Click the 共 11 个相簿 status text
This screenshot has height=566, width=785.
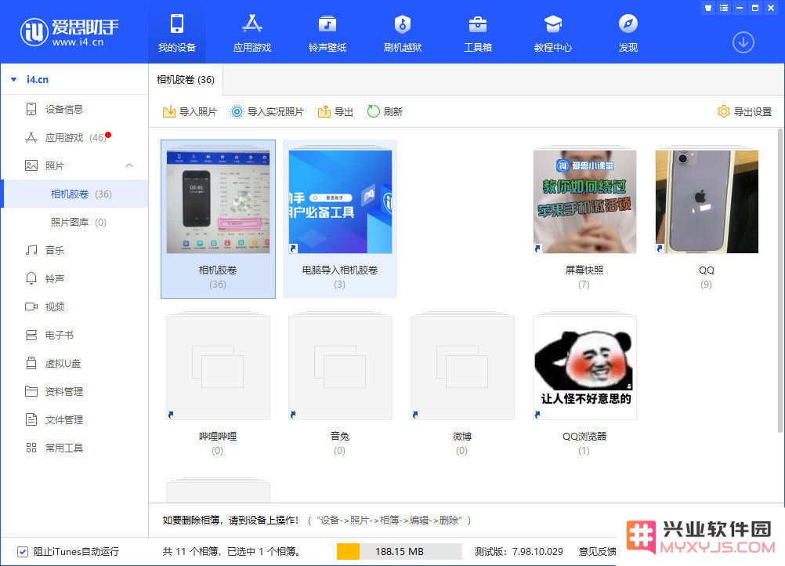231,551
